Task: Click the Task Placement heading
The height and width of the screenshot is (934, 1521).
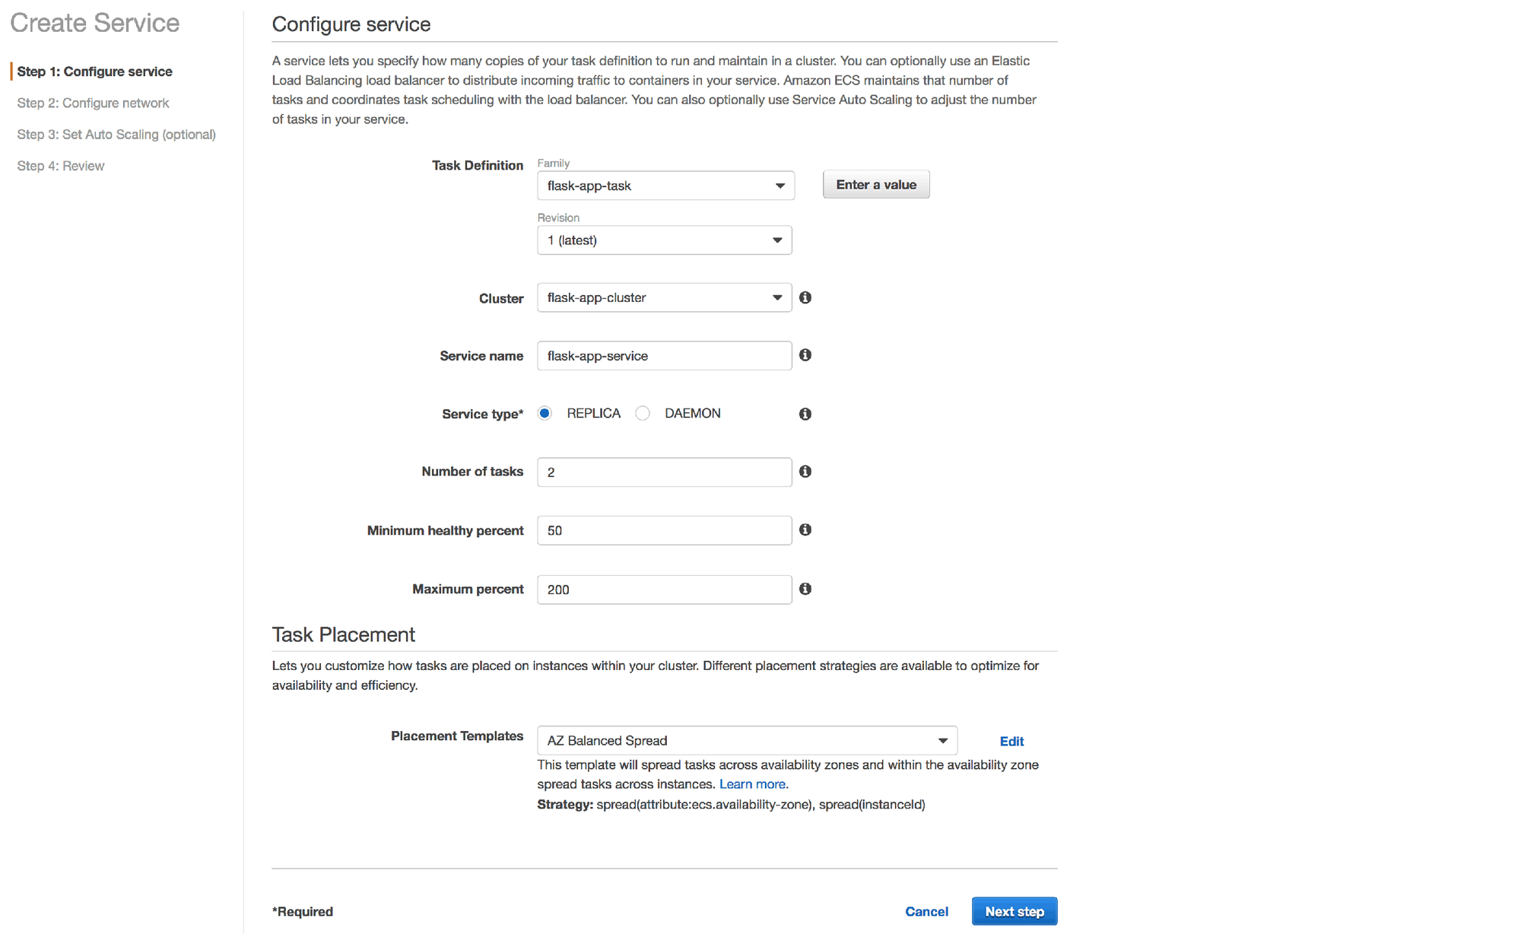Action: click(344, 634)
